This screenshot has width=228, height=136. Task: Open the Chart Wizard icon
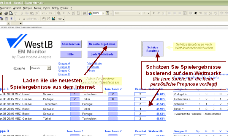[85, 13]
